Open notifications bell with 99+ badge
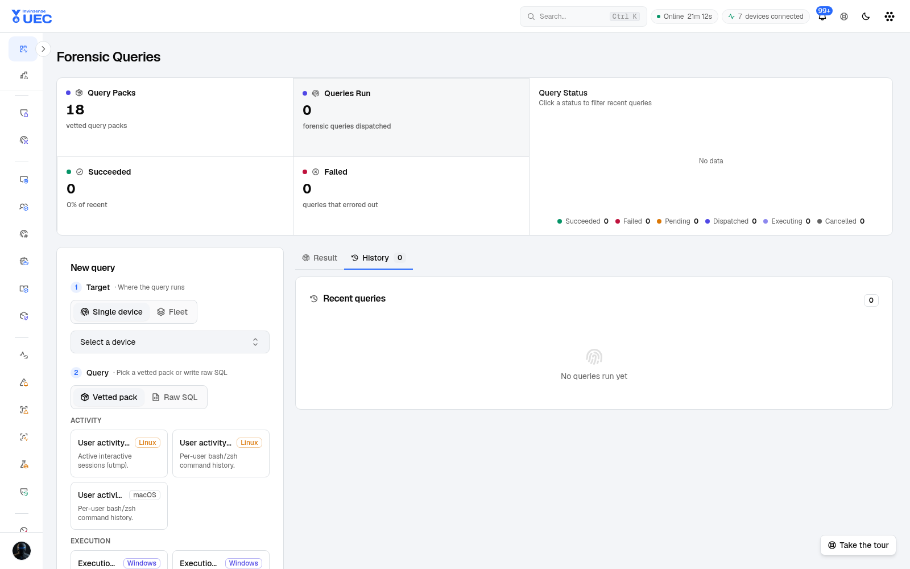This screenshot has height=569, width=910. point(822,16)
